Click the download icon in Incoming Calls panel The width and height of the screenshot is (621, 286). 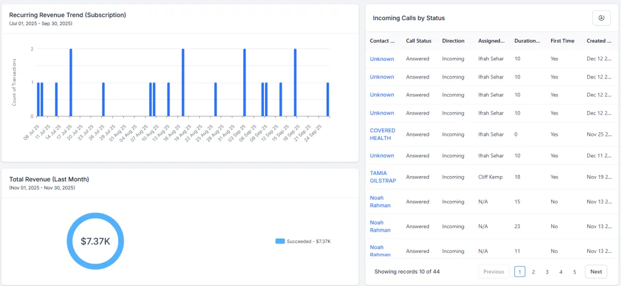click(601, 18)
